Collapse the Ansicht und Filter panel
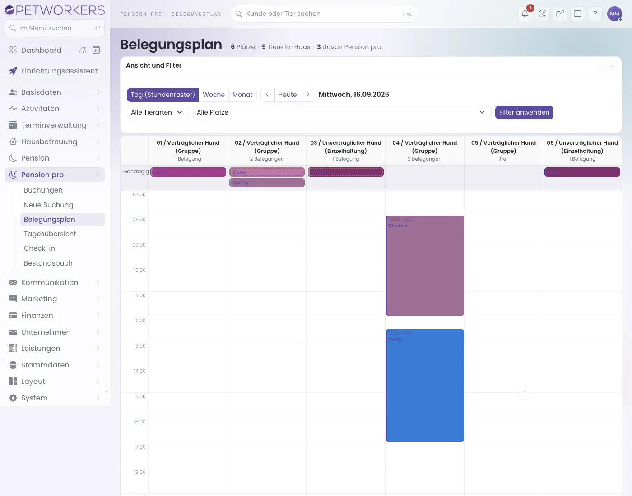The image size is (632, 496). (600, 66)
